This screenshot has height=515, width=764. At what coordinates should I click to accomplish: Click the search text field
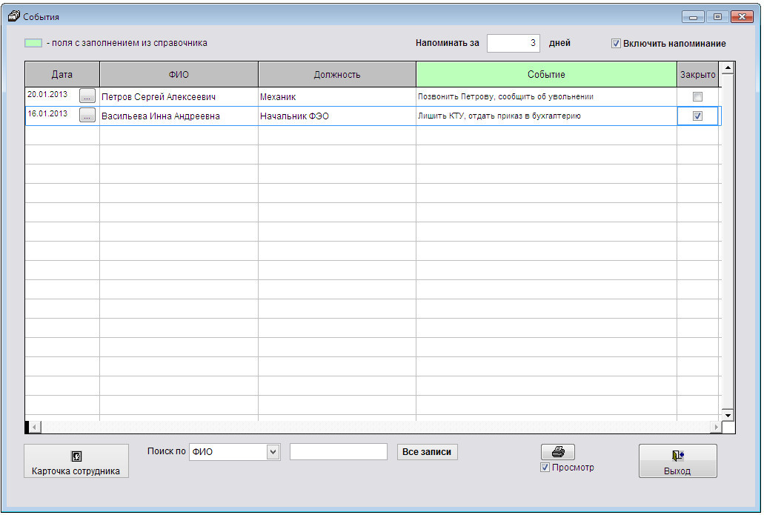pyautogui.click(x=338, y=452)
